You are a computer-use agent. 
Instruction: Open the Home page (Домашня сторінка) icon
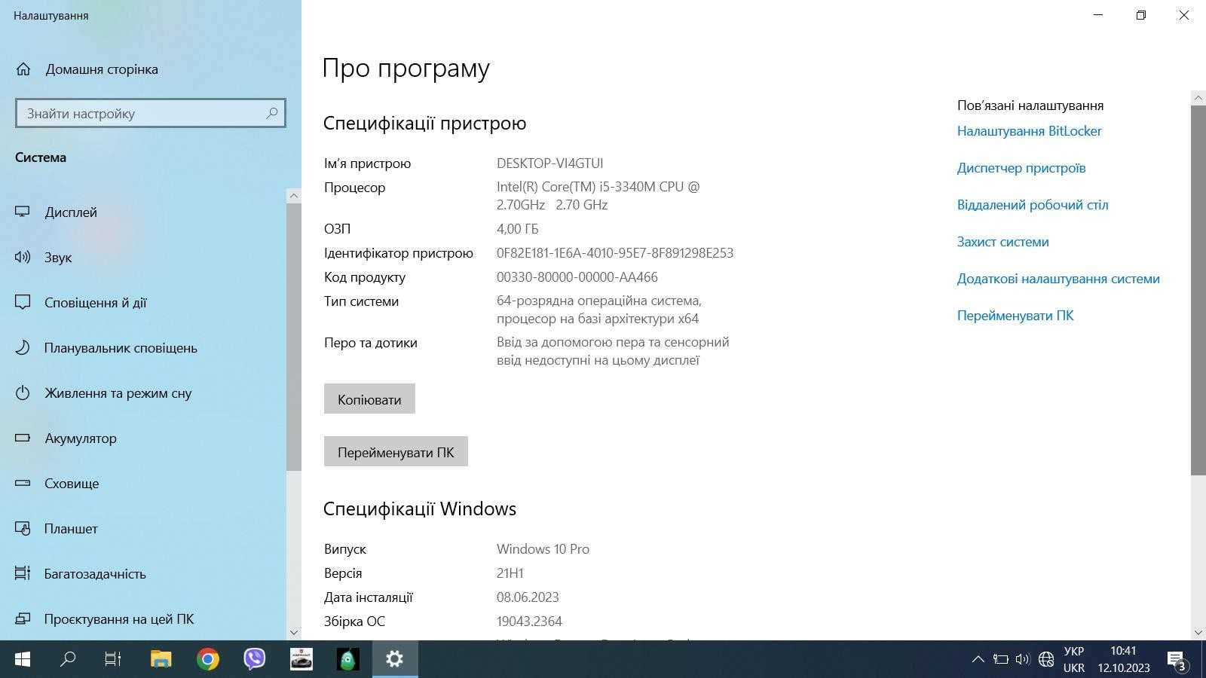coord(23,69)
